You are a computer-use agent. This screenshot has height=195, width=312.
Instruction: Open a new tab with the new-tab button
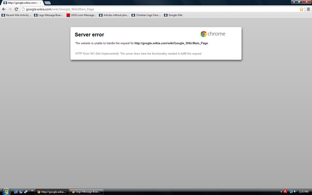click(x=48, y=3)
